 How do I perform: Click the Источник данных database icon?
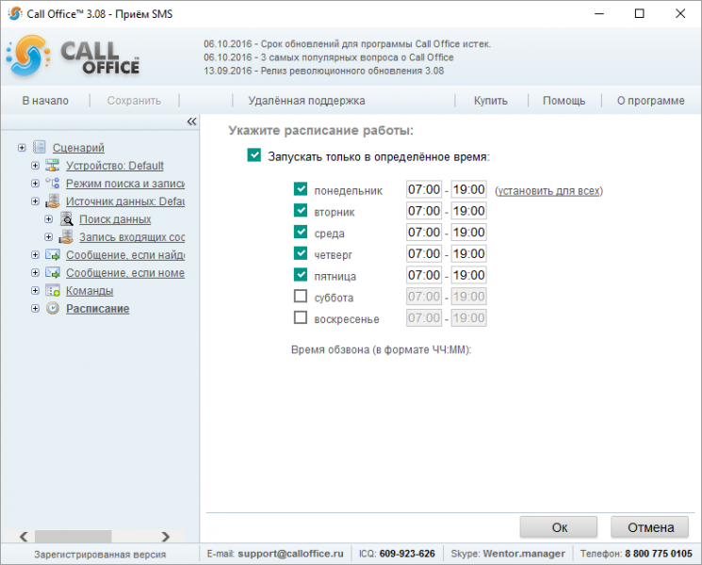[53, 202]
